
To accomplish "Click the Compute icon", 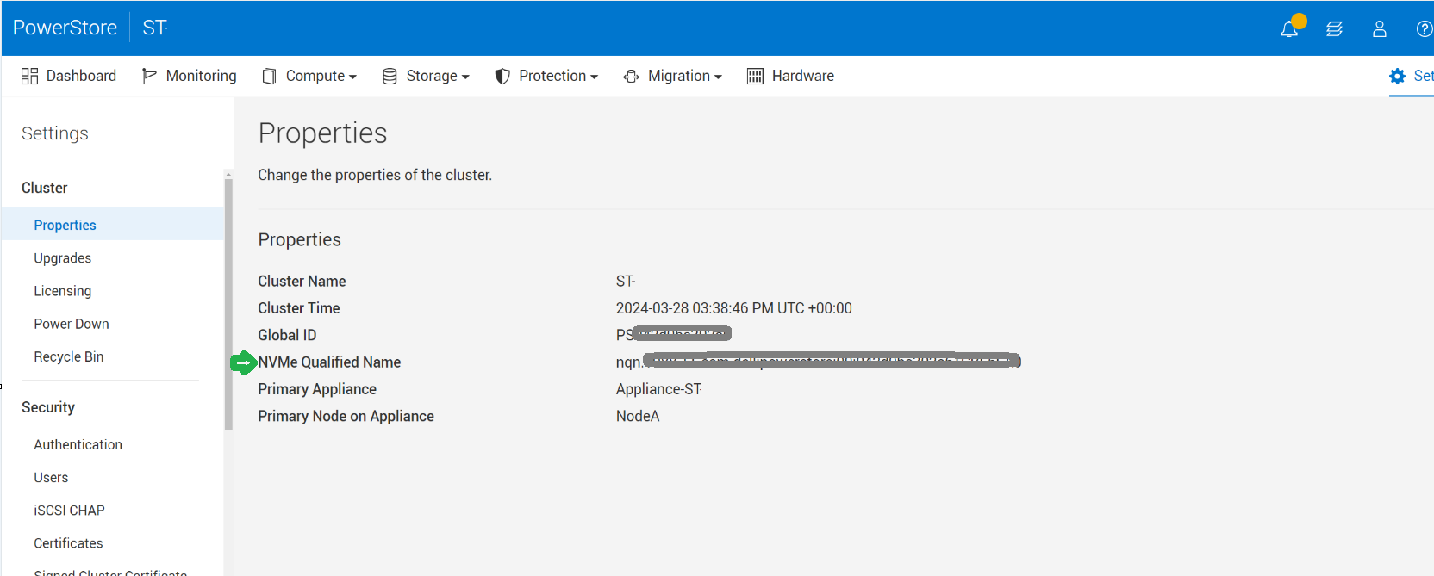I will 269,76.
